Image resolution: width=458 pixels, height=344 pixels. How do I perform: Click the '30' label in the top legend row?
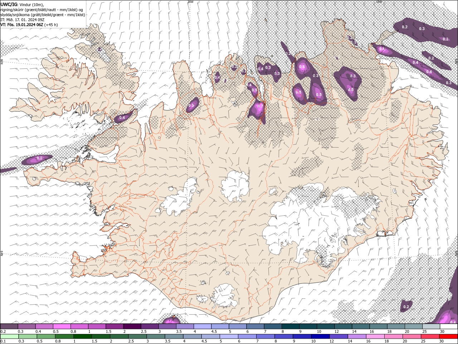pyautogui.click(x=442, y=331)
